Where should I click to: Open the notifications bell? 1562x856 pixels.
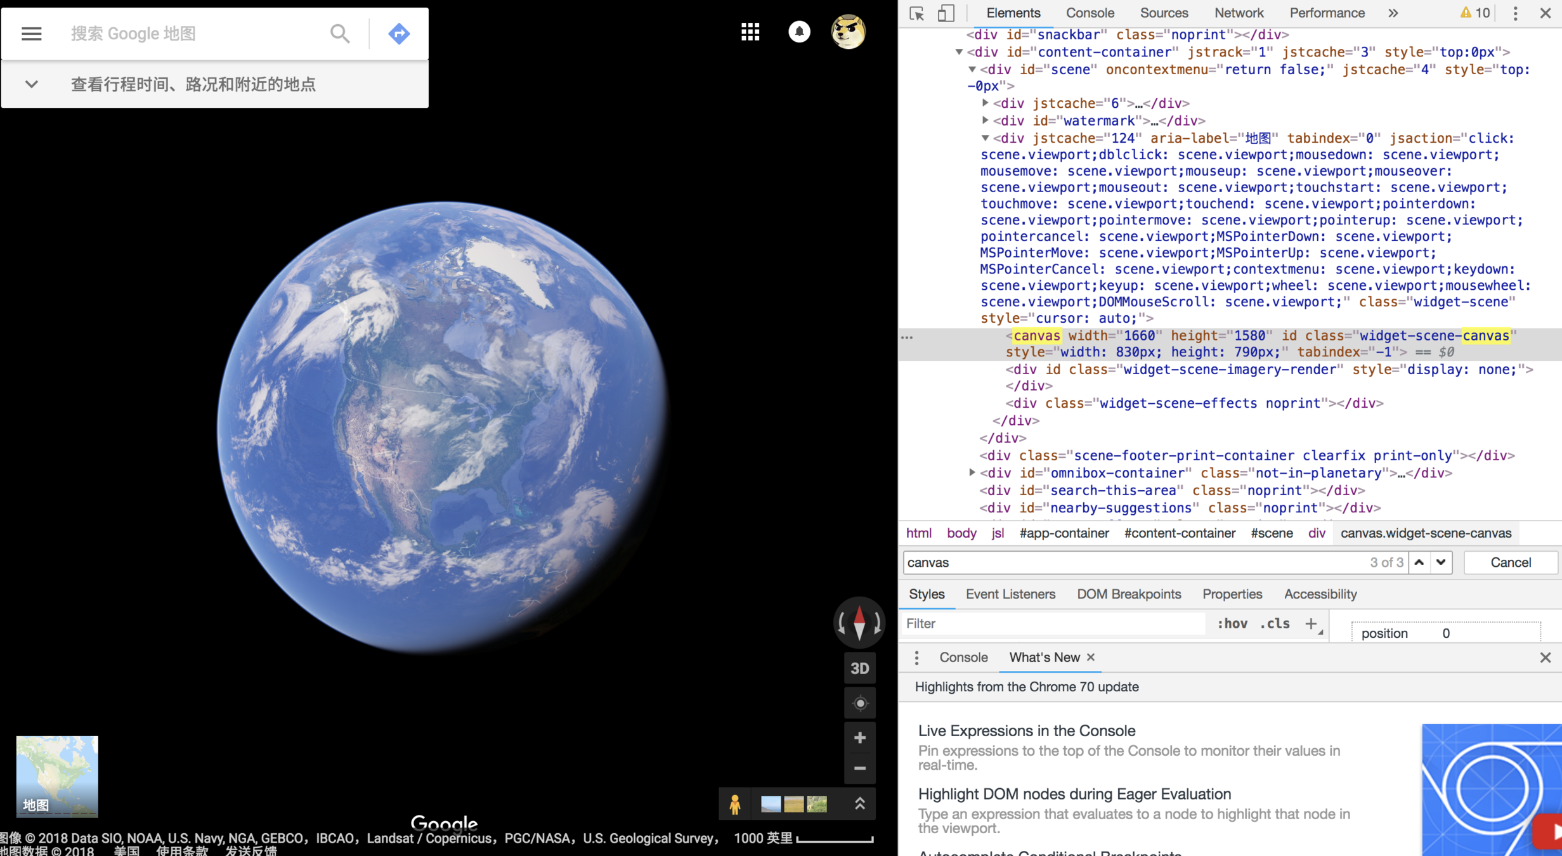coord(799,32)
